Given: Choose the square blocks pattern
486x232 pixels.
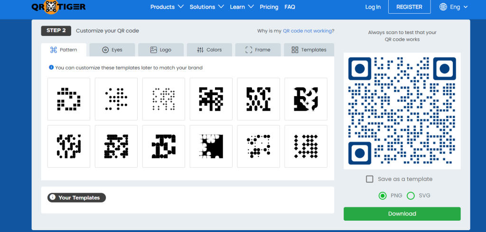Looking at the screenshot, I should (69, 99).
